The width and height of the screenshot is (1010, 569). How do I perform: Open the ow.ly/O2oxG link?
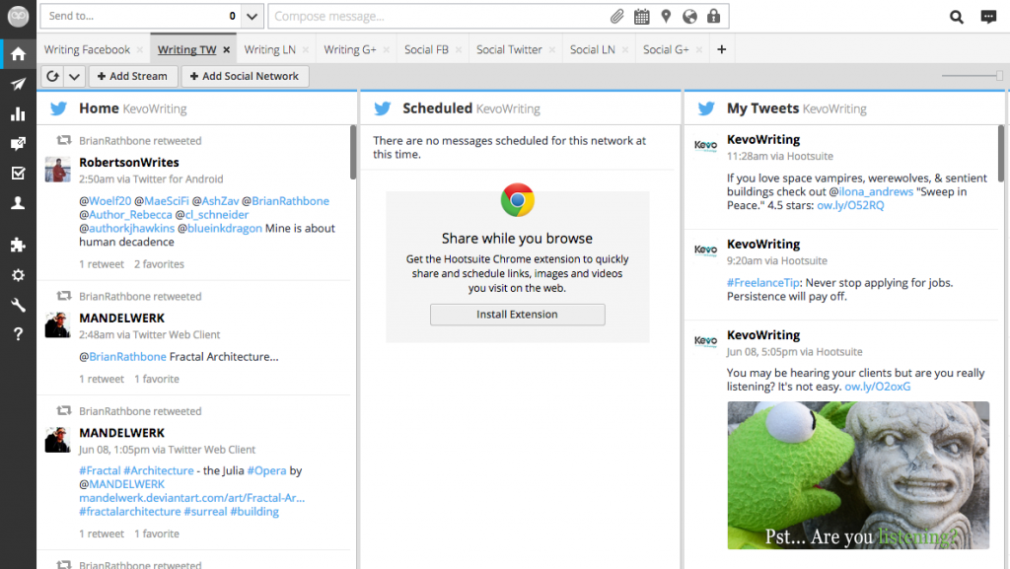click(x=877, y=387)
